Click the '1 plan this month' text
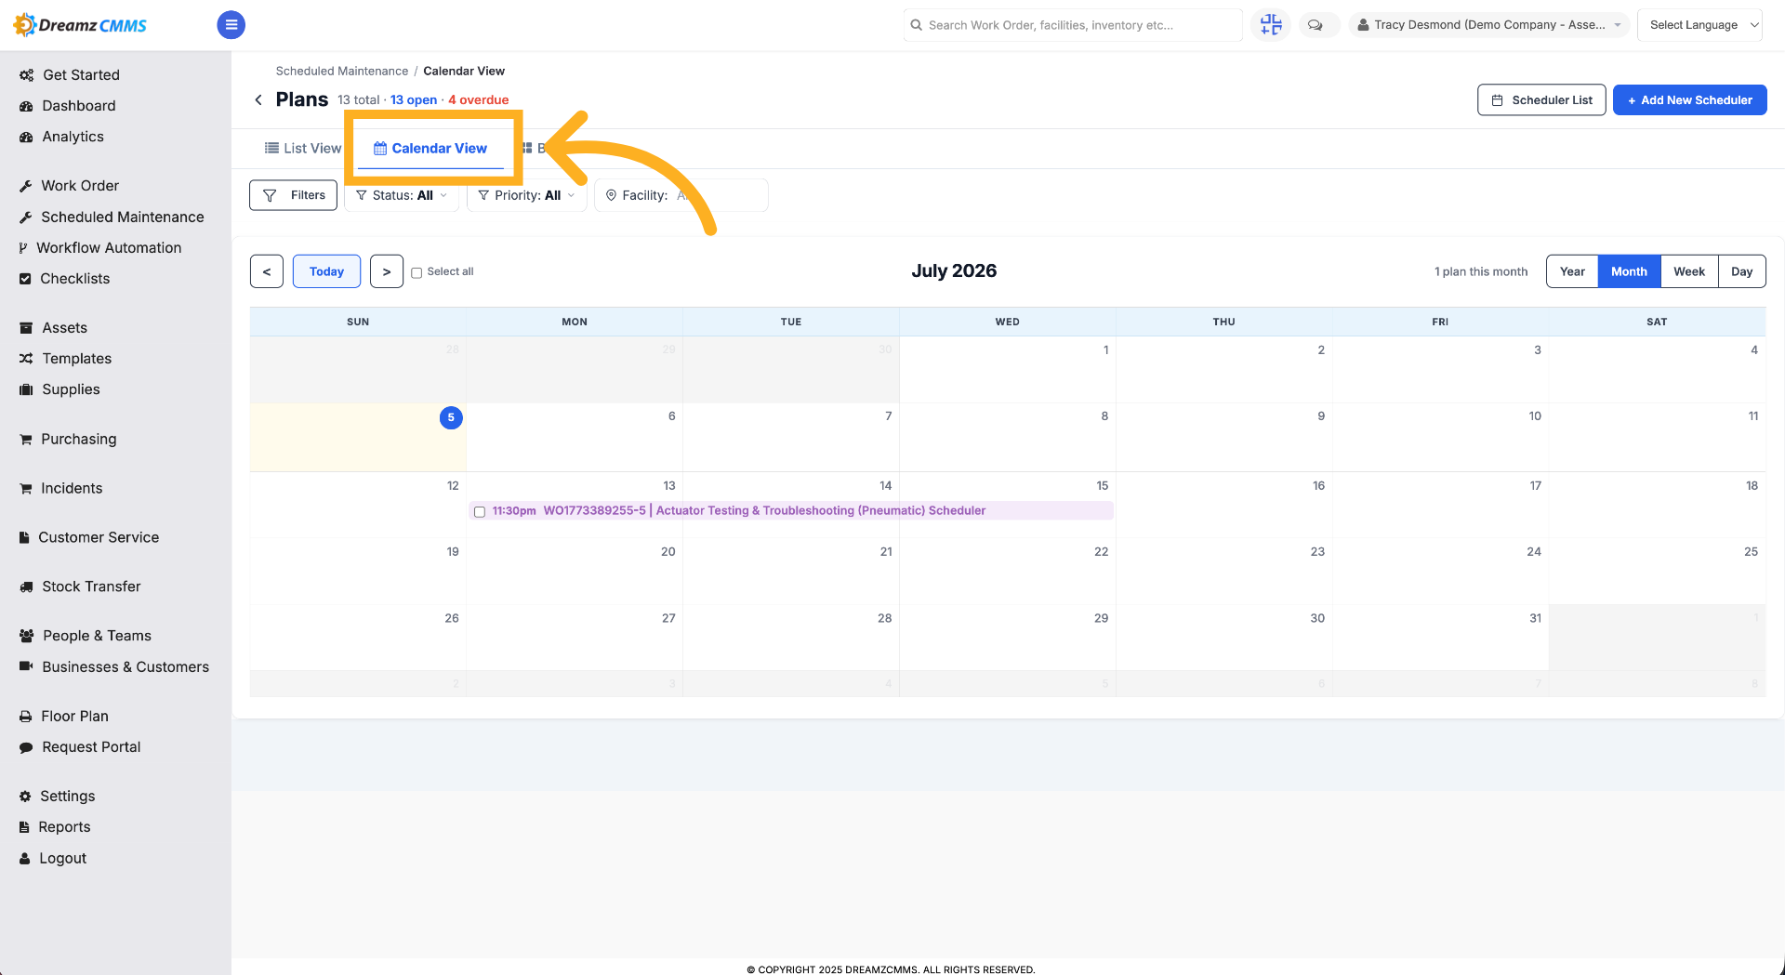Image resolution: width=1785 pixels, height=975 pixels. click(1481, 271)
